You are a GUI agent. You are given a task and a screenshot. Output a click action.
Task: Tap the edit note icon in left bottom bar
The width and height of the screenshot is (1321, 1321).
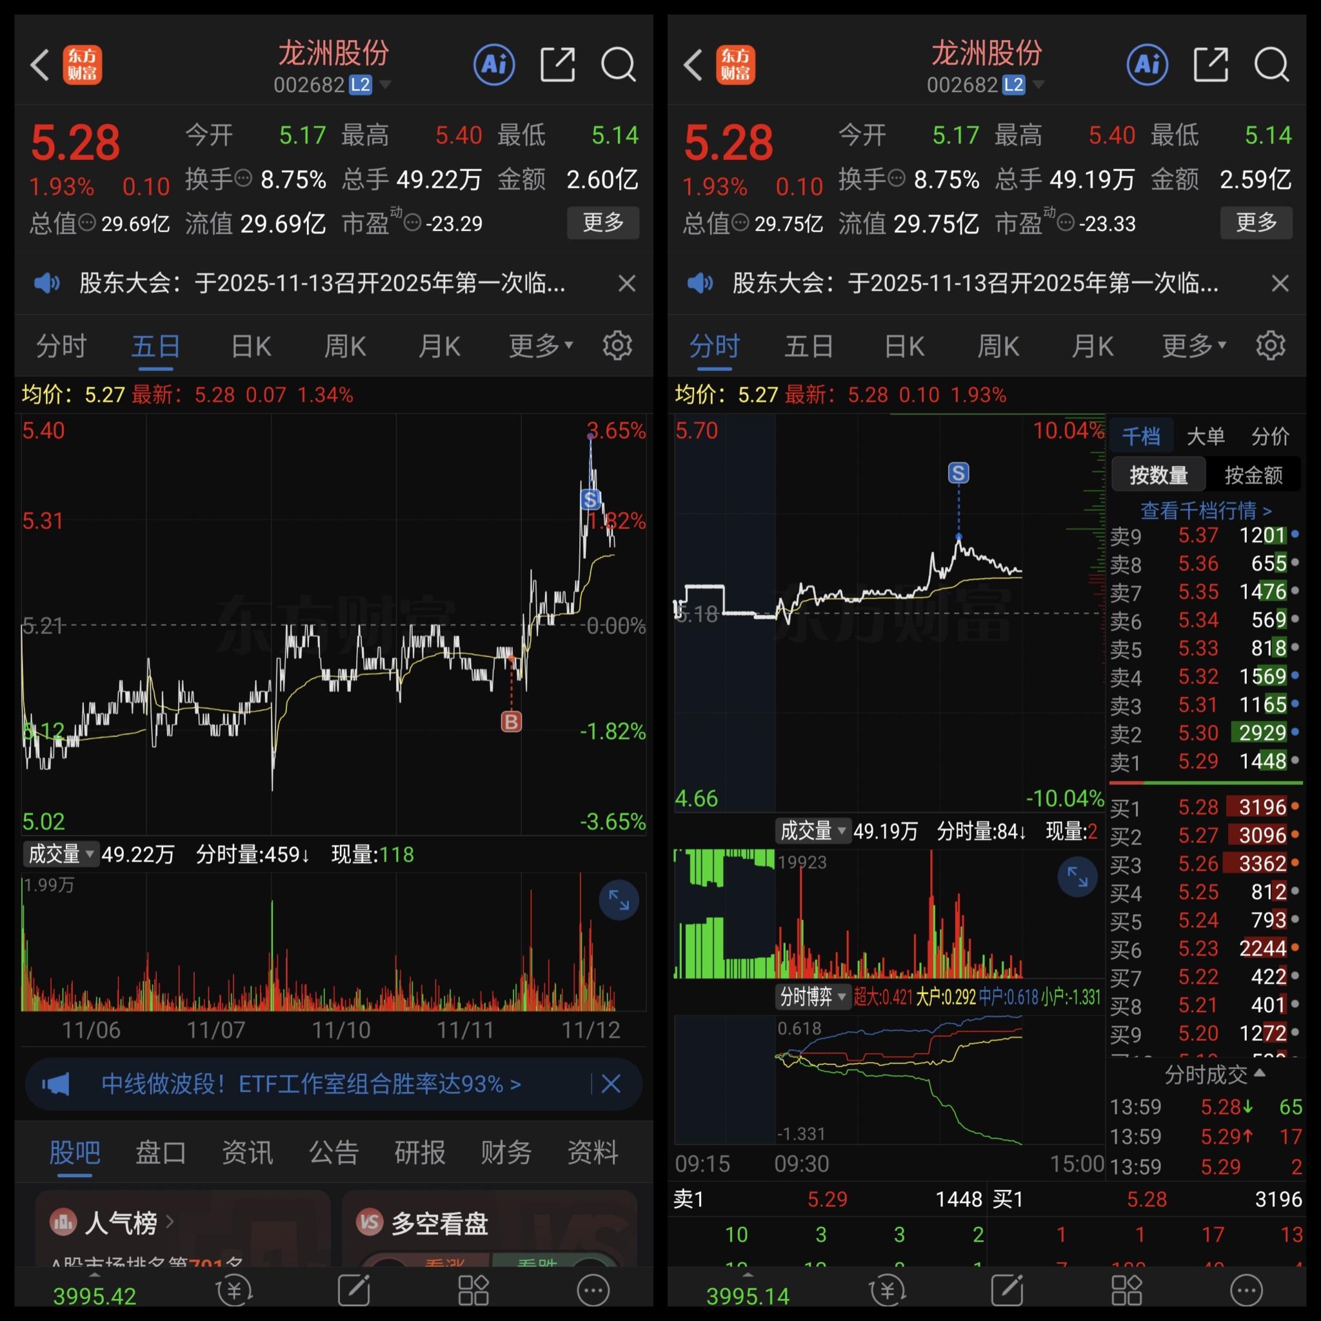point(354,1290)
